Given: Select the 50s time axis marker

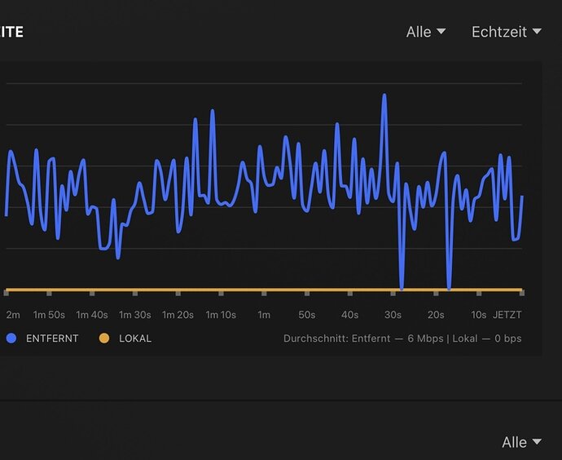Looking at the screenshot, I should (307, 315).
